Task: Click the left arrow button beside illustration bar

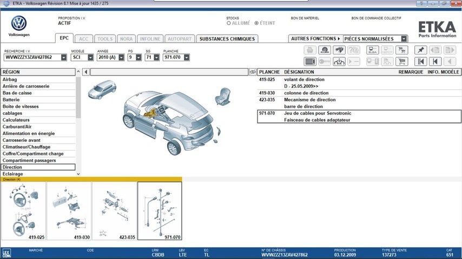Action: (85, 72)
